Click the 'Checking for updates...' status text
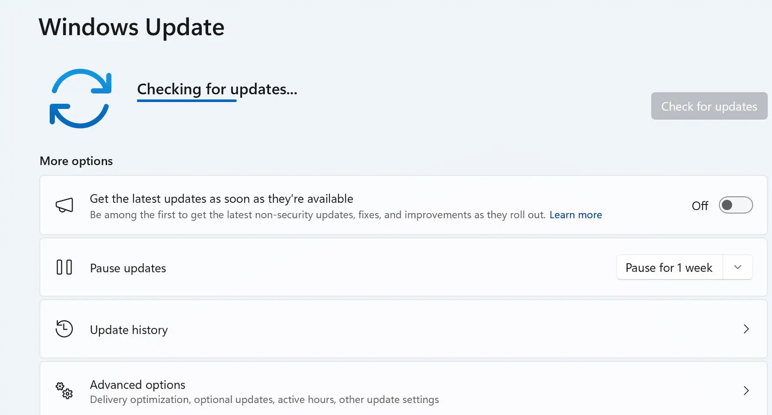 coord(217,89)
